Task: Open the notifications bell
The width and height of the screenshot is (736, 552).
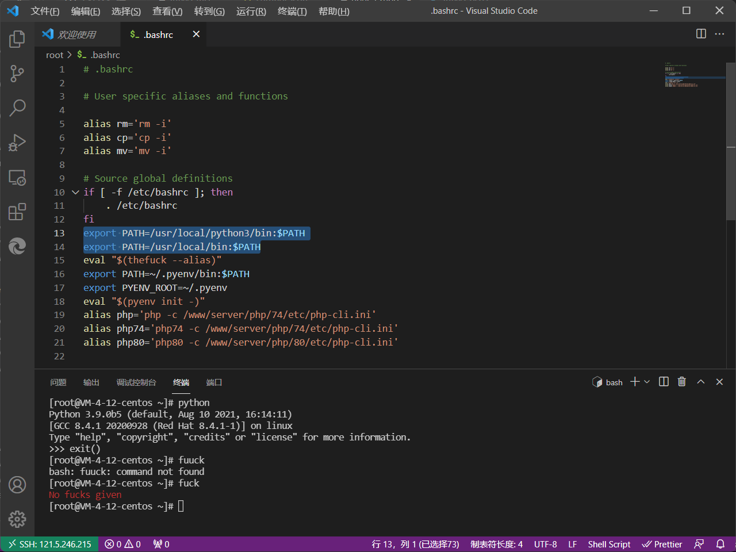Action: tap(720, 544)
